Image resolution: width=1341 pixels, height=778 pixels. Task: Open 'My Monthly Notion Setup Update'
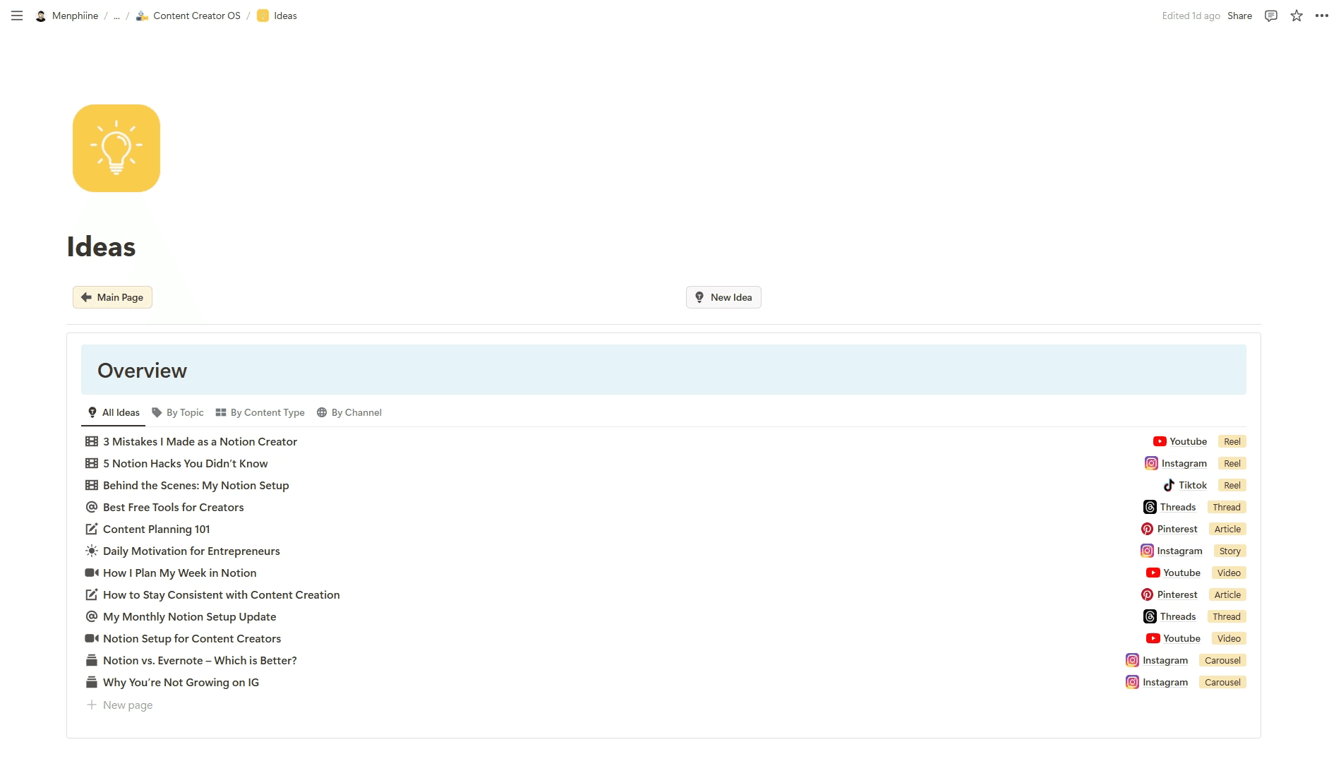(x=189, y=616)
